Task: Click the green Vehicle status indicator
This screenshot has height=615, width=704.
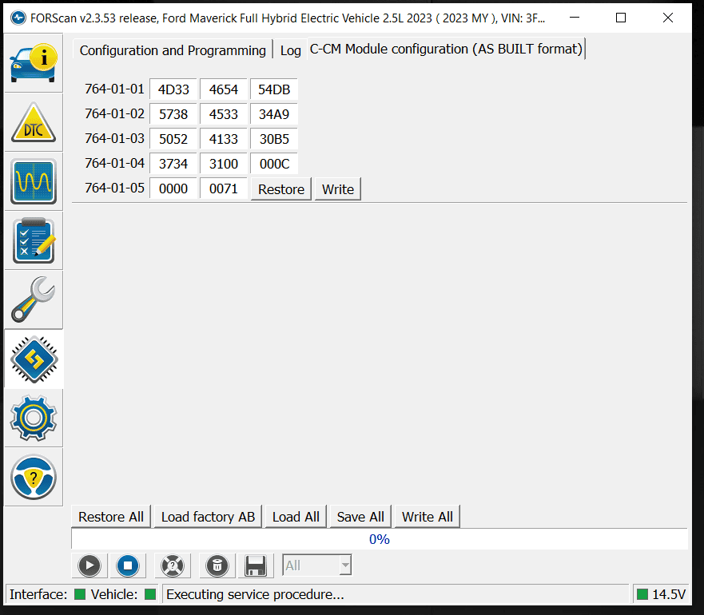Action: pos(150,594)
